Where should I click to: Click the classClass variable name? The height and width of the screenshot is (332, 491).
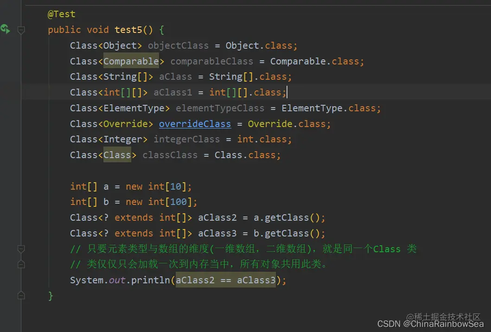click(x=170, y=155)
